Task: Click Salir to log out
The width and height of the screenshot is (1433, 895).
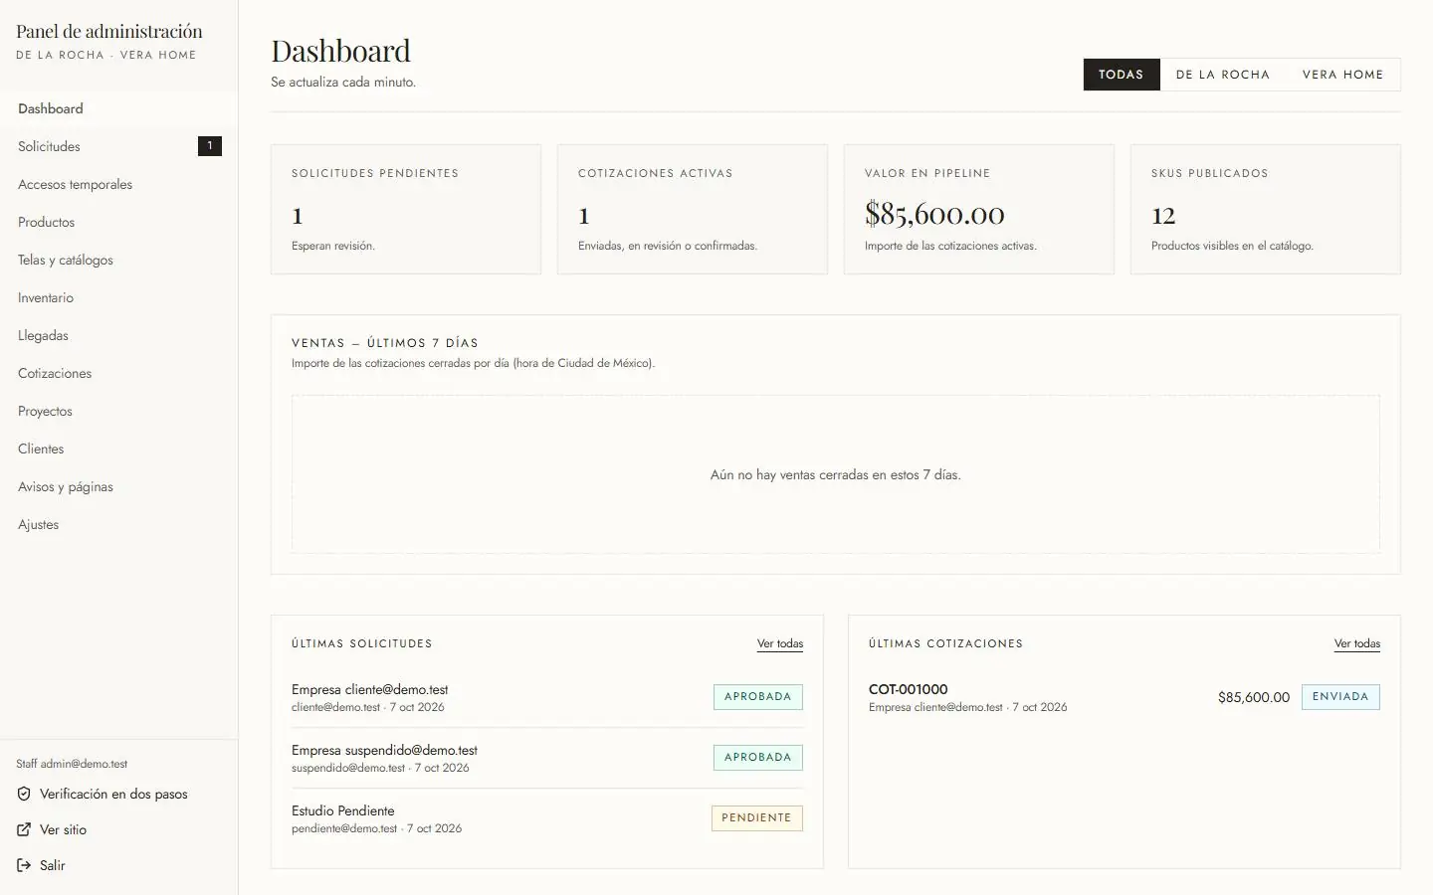Action: pos(42,865)
